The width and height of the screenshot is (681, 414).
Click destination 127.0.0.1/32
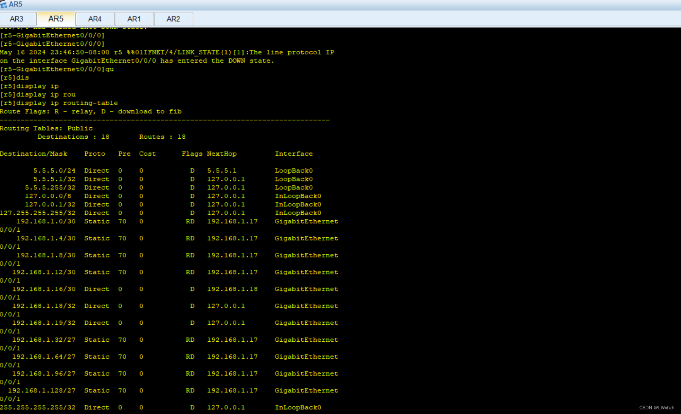(x=50, y=205)
